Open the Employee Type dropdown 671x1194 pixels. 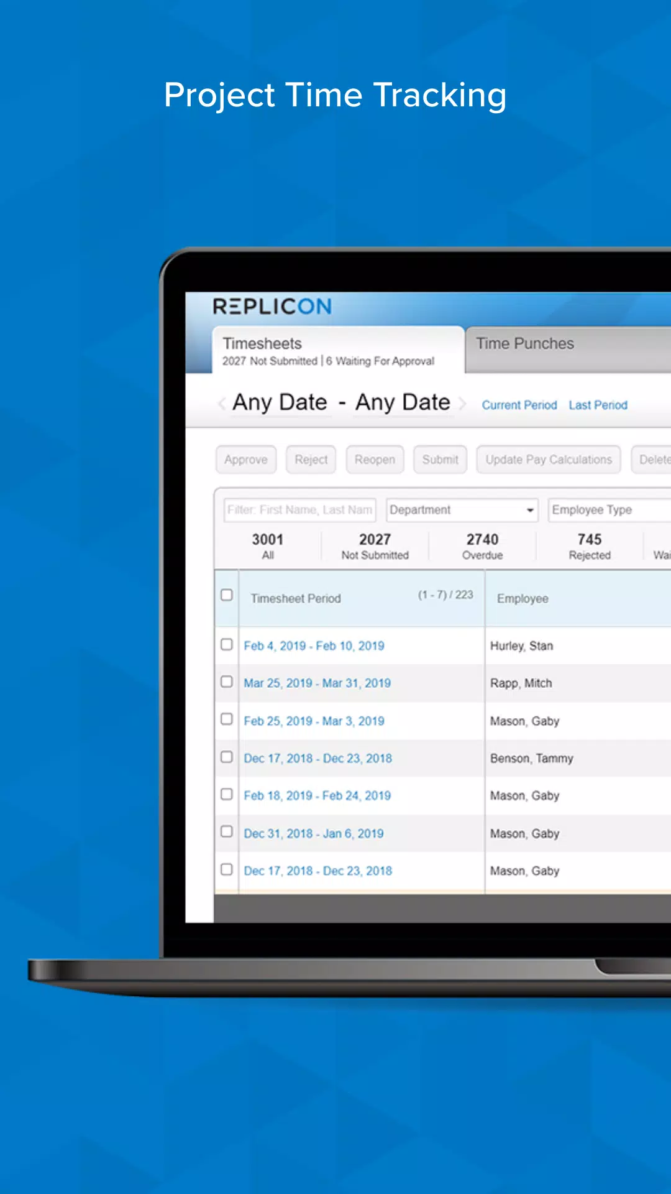coord(610,510)
